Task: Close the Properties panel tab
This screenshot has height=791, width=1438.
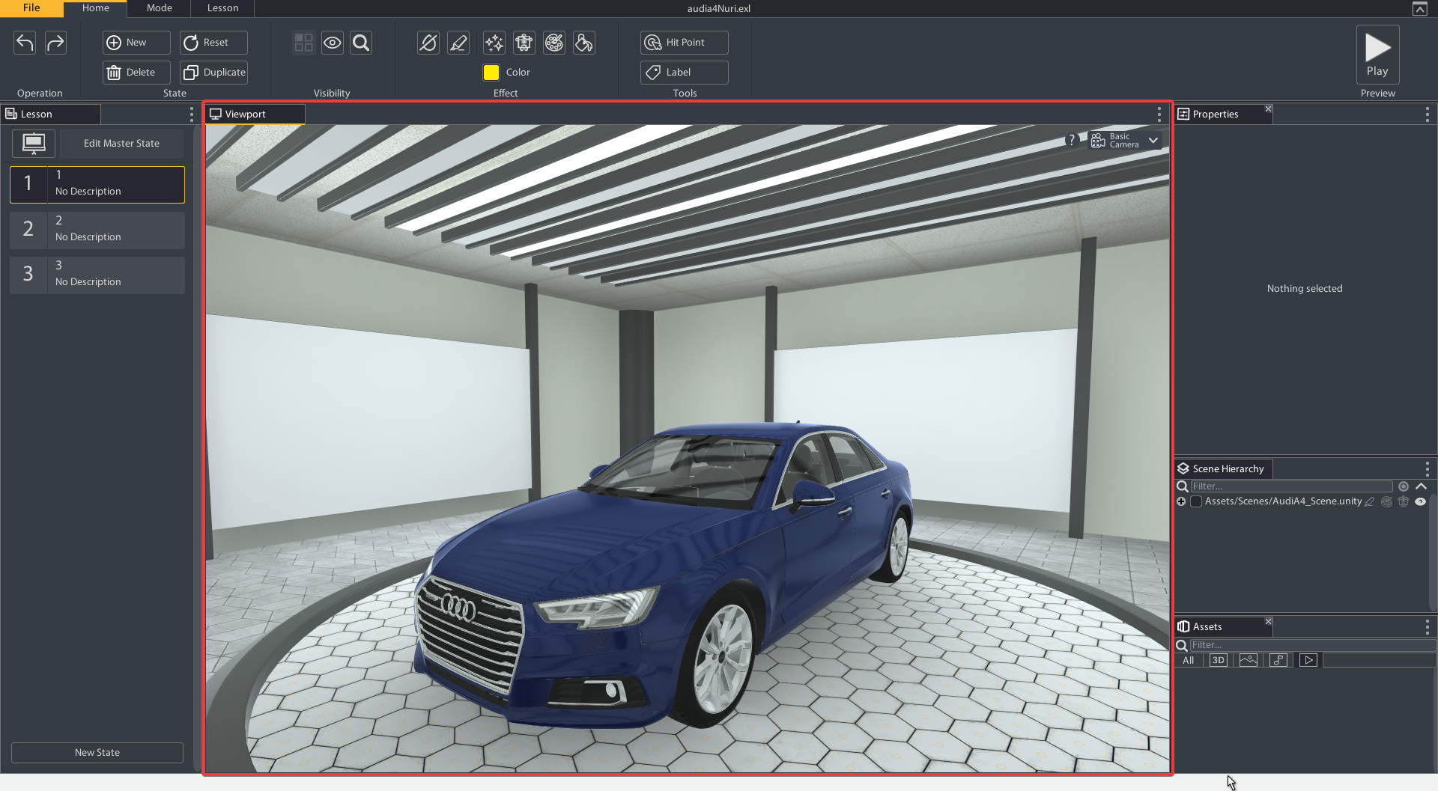Action: (x=1268, y=109)
